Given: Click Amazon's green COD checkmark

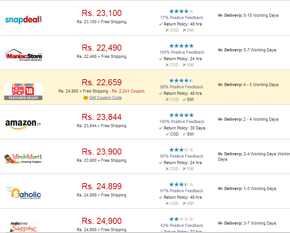Looking at the screenshot, I should 167,134.
